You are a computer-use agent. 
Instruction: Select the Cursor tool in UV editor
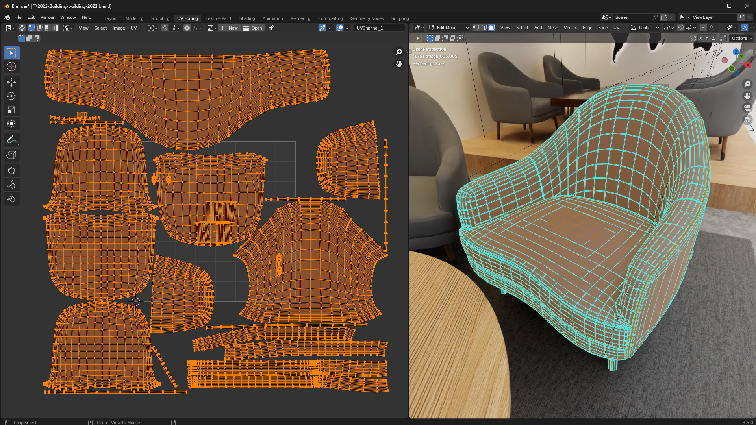coord(11,67)
